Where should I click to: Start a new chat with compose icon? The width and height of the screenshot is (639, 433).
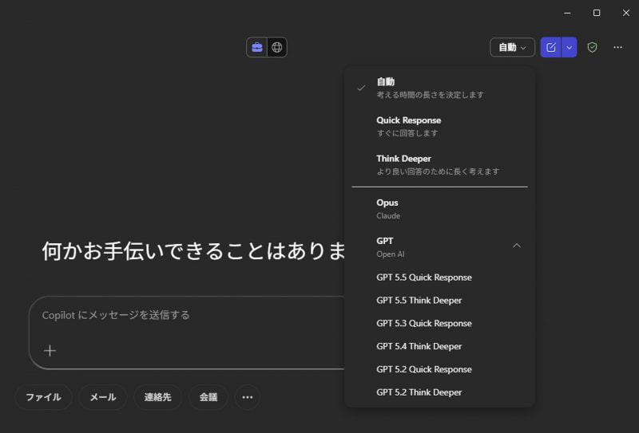tap(550, 47)
